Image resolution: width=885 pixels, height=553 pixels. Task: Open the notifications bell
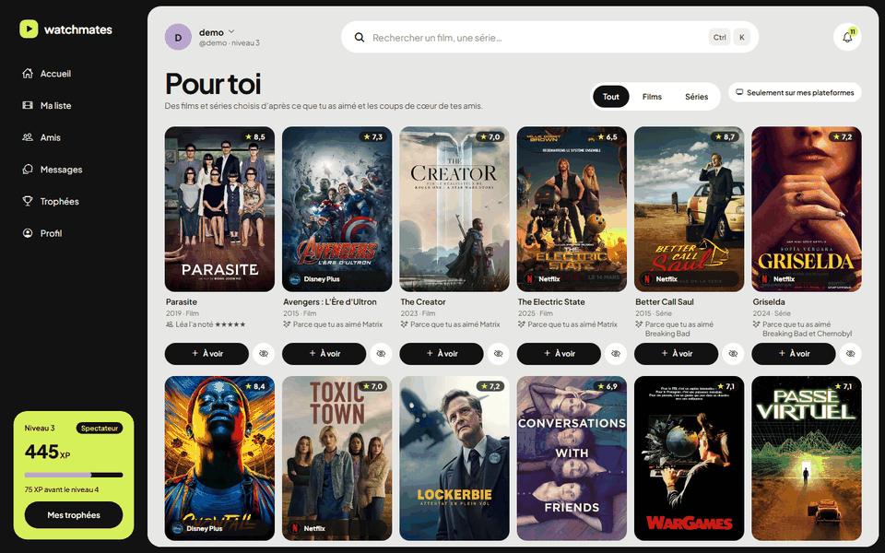point(847,37)
